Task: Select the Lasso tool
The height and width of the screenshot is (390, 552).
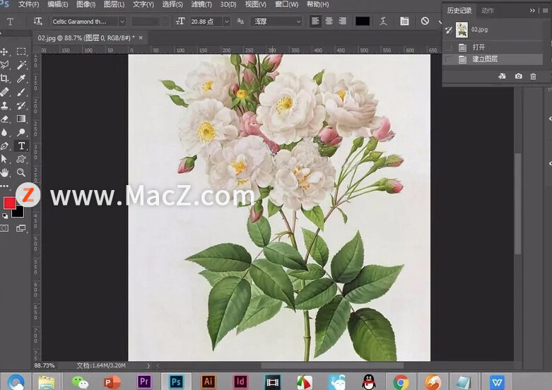Action: 4,65
